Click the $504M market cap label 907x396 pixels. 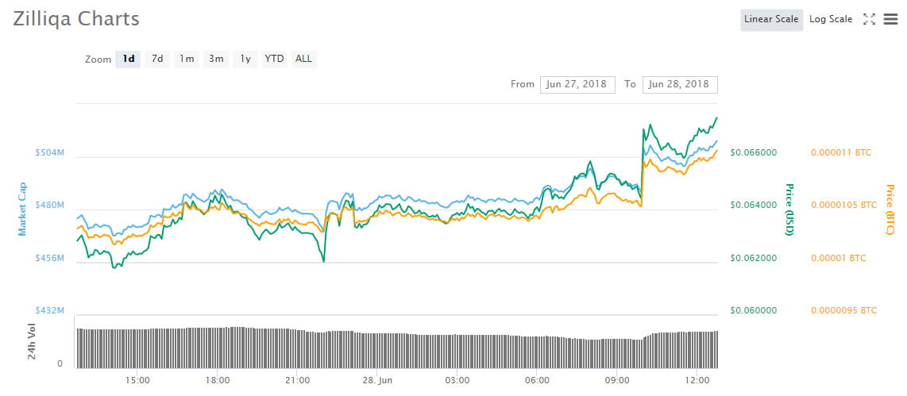click(x=50, y=152)
